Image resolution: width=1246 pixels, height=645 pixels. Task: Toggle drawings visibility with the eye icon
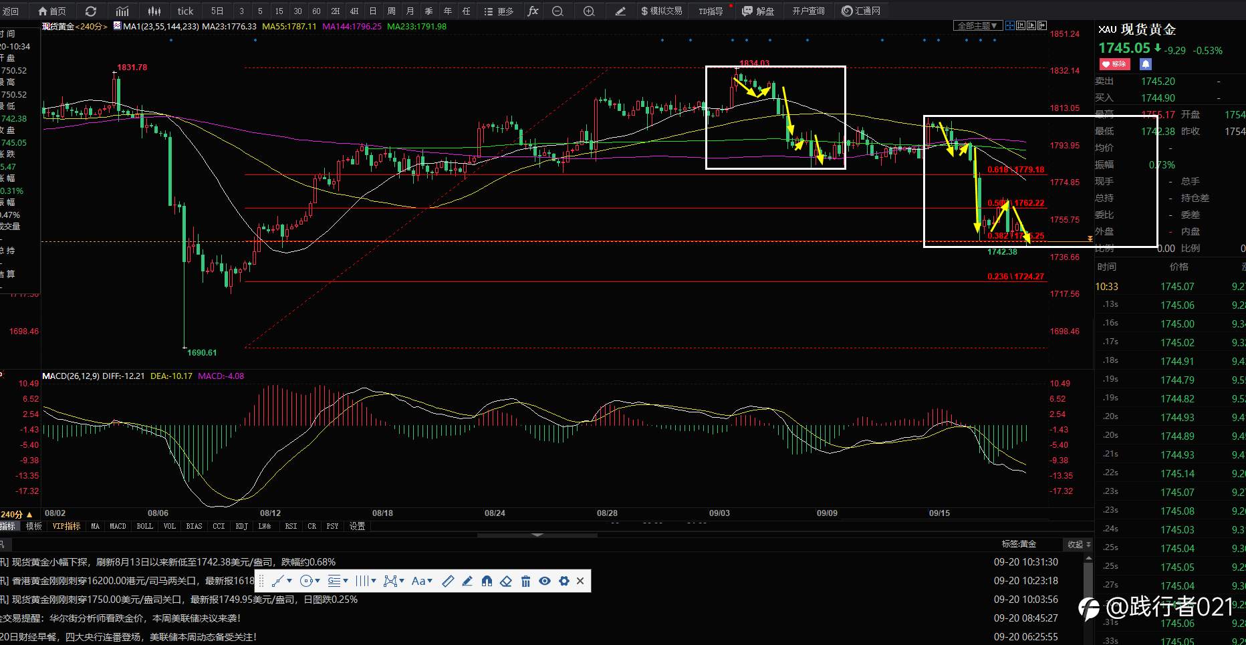545,581
